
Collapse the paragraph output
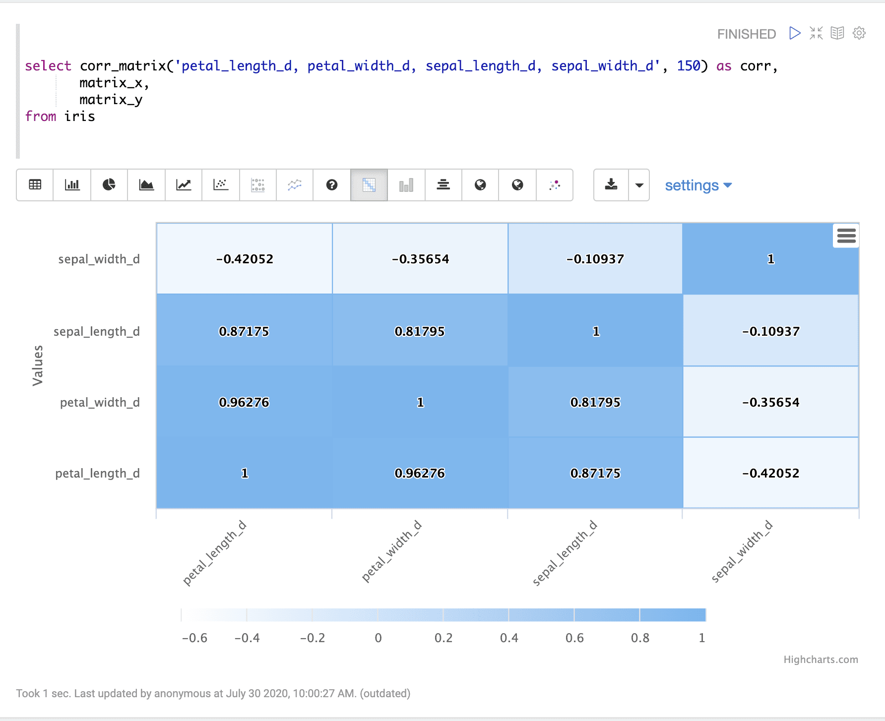816,33
